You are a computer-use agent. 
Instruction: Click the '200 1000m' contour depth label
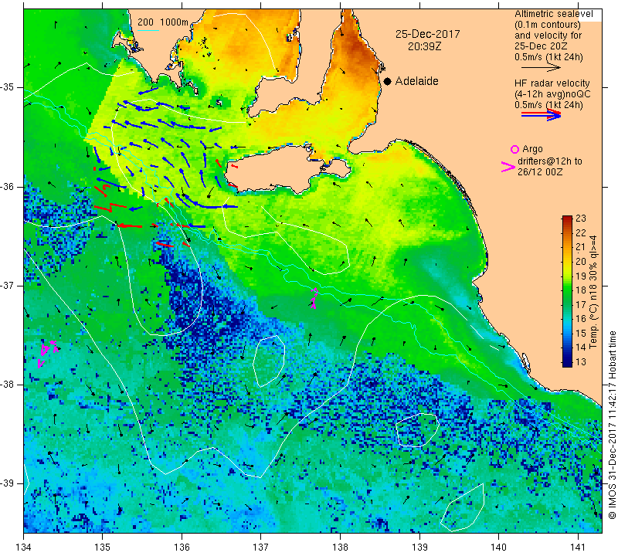tap(163, 22)
